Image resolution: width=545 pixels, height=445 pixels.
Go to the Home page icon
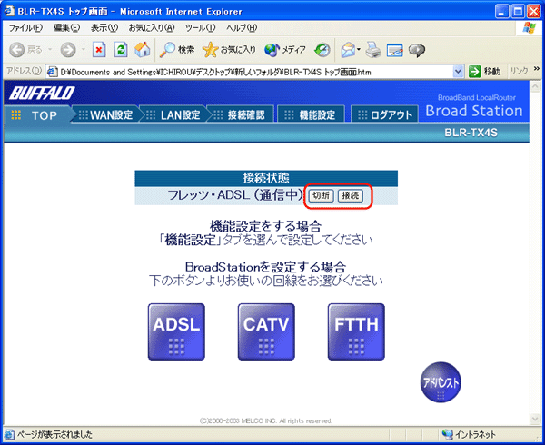[x=143, y=50]
